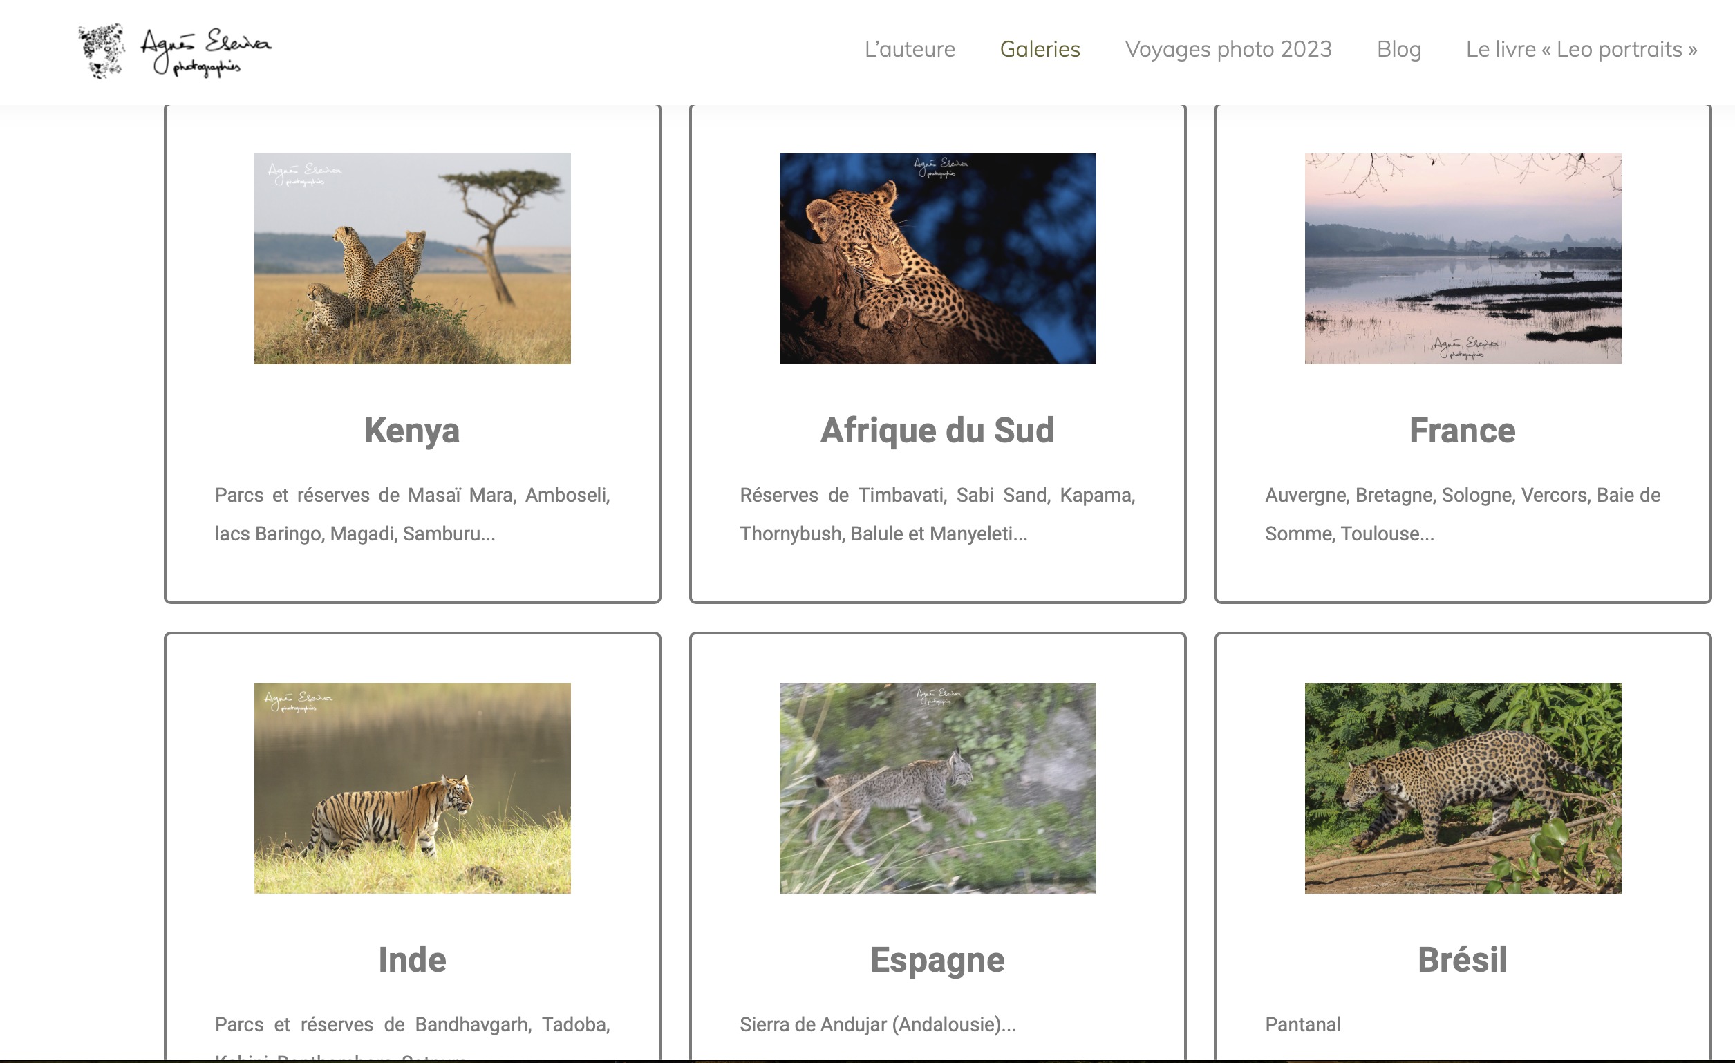Click the France gallery title

tap(1463, 430)
